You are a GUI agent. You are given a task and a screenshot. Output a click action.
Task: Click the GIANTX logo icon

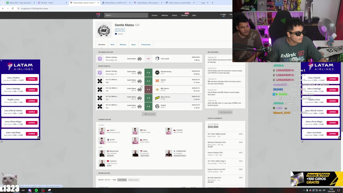[x=157, y=106]
